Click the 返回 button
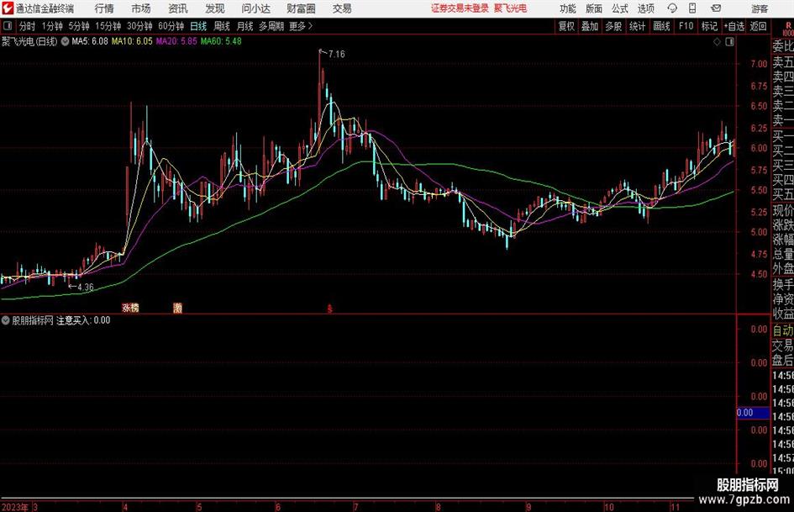 [x=758, y=26]
